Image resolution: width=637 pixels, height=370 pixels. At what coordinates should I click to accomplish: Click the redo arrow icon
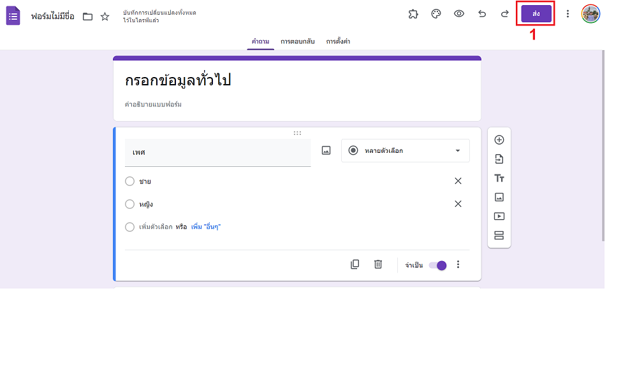(x=504, y=14)
